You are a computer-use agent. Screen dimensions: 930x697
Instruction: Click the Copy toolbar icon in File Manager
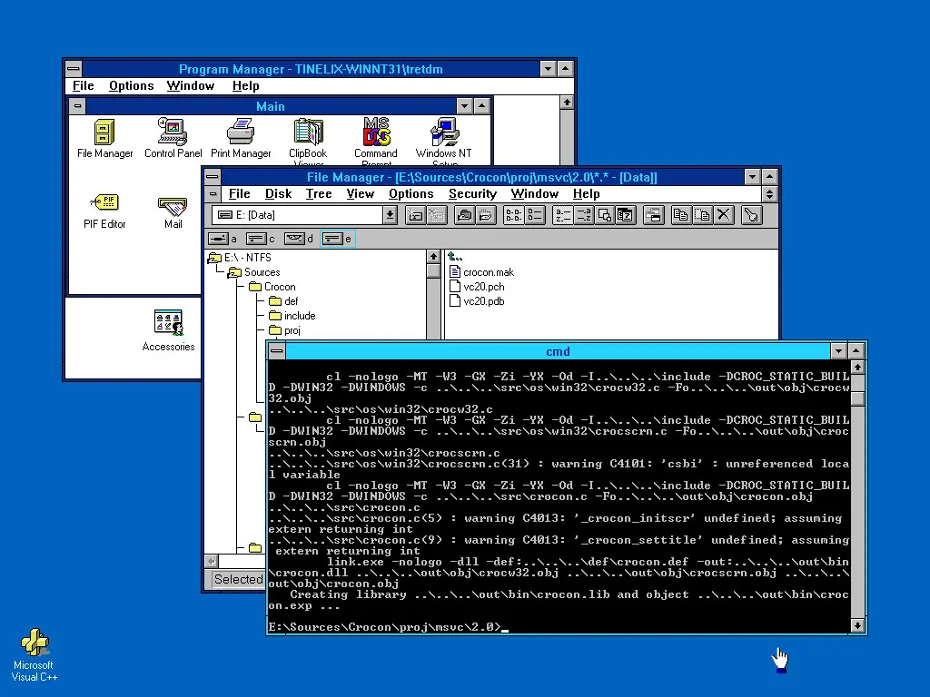point(681,215)
